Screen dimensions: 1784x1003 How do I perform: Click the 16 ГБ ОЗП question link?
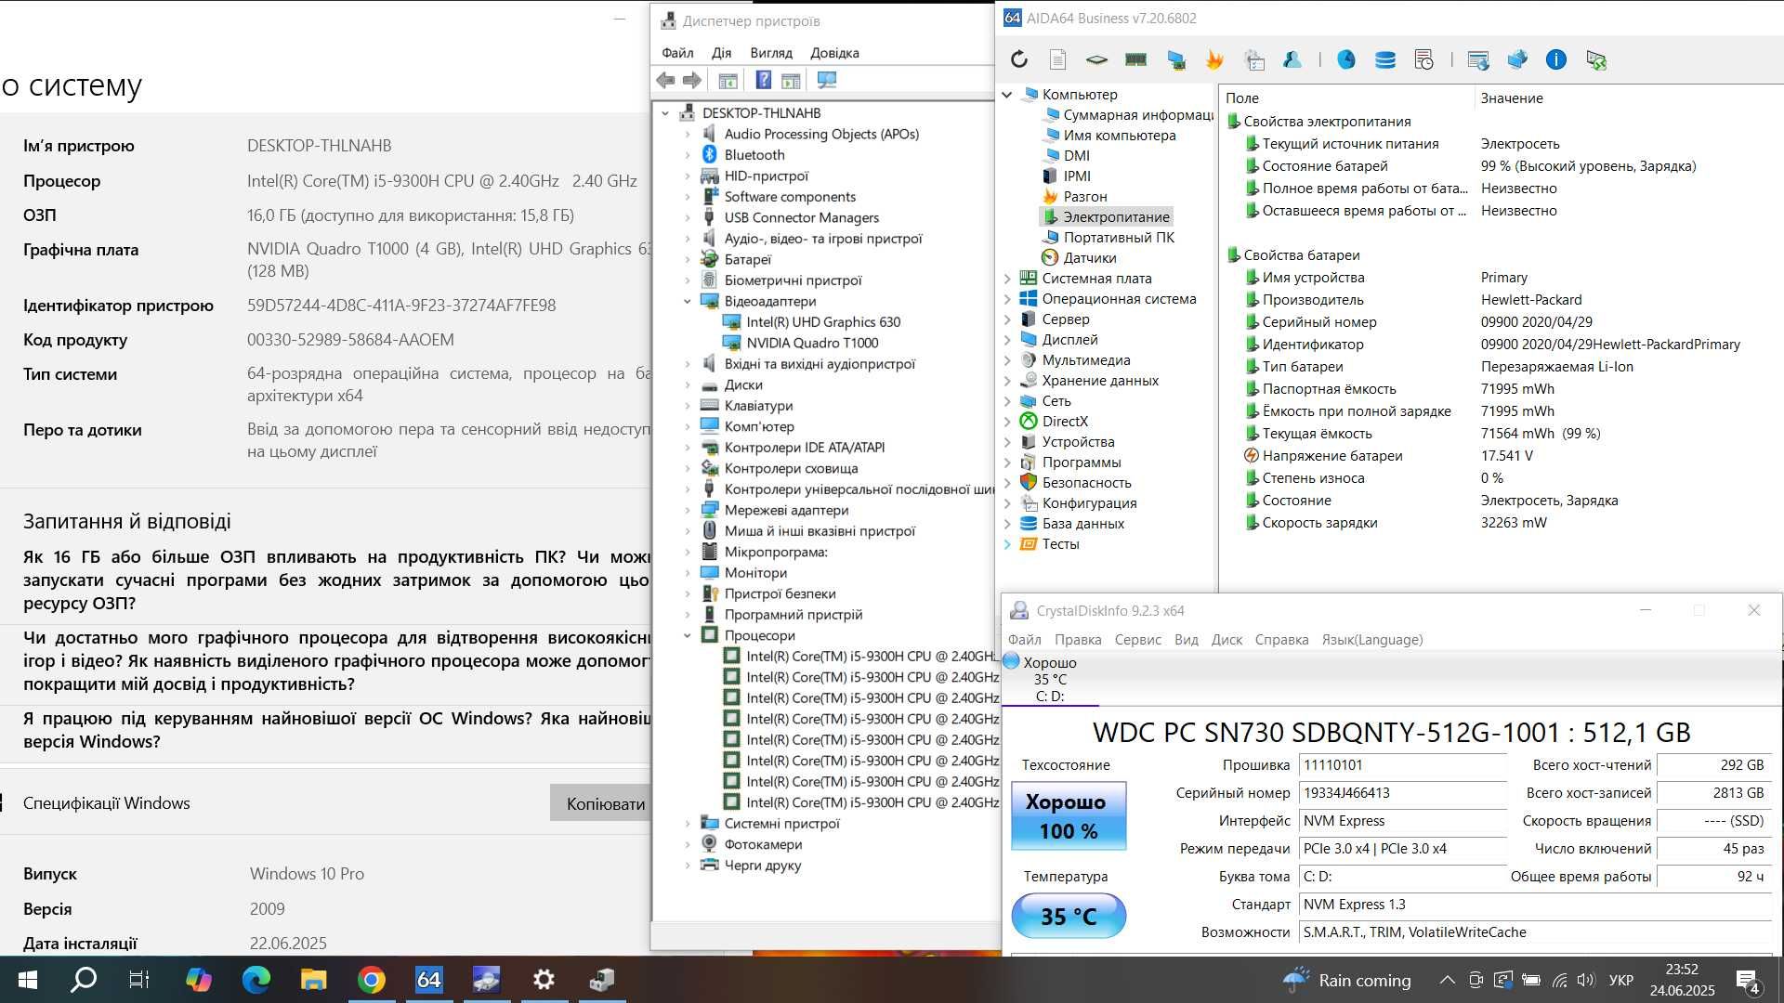pyautogui.click(x=336, y=580)
